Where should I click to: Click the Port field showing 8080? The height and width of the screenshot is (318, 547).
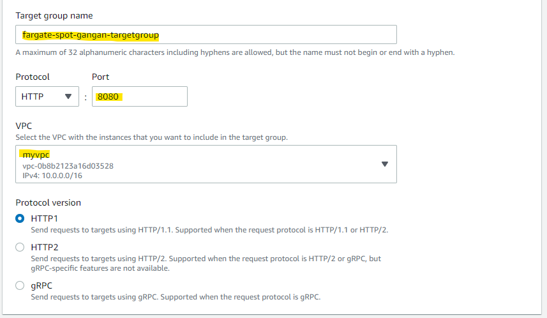[x=139, y=96]
